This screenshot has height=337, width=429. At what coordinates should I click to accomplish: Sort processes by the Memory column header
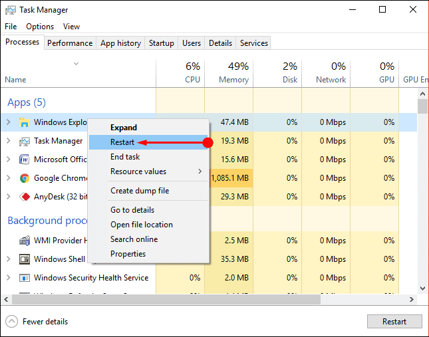[x=229, y=73]
